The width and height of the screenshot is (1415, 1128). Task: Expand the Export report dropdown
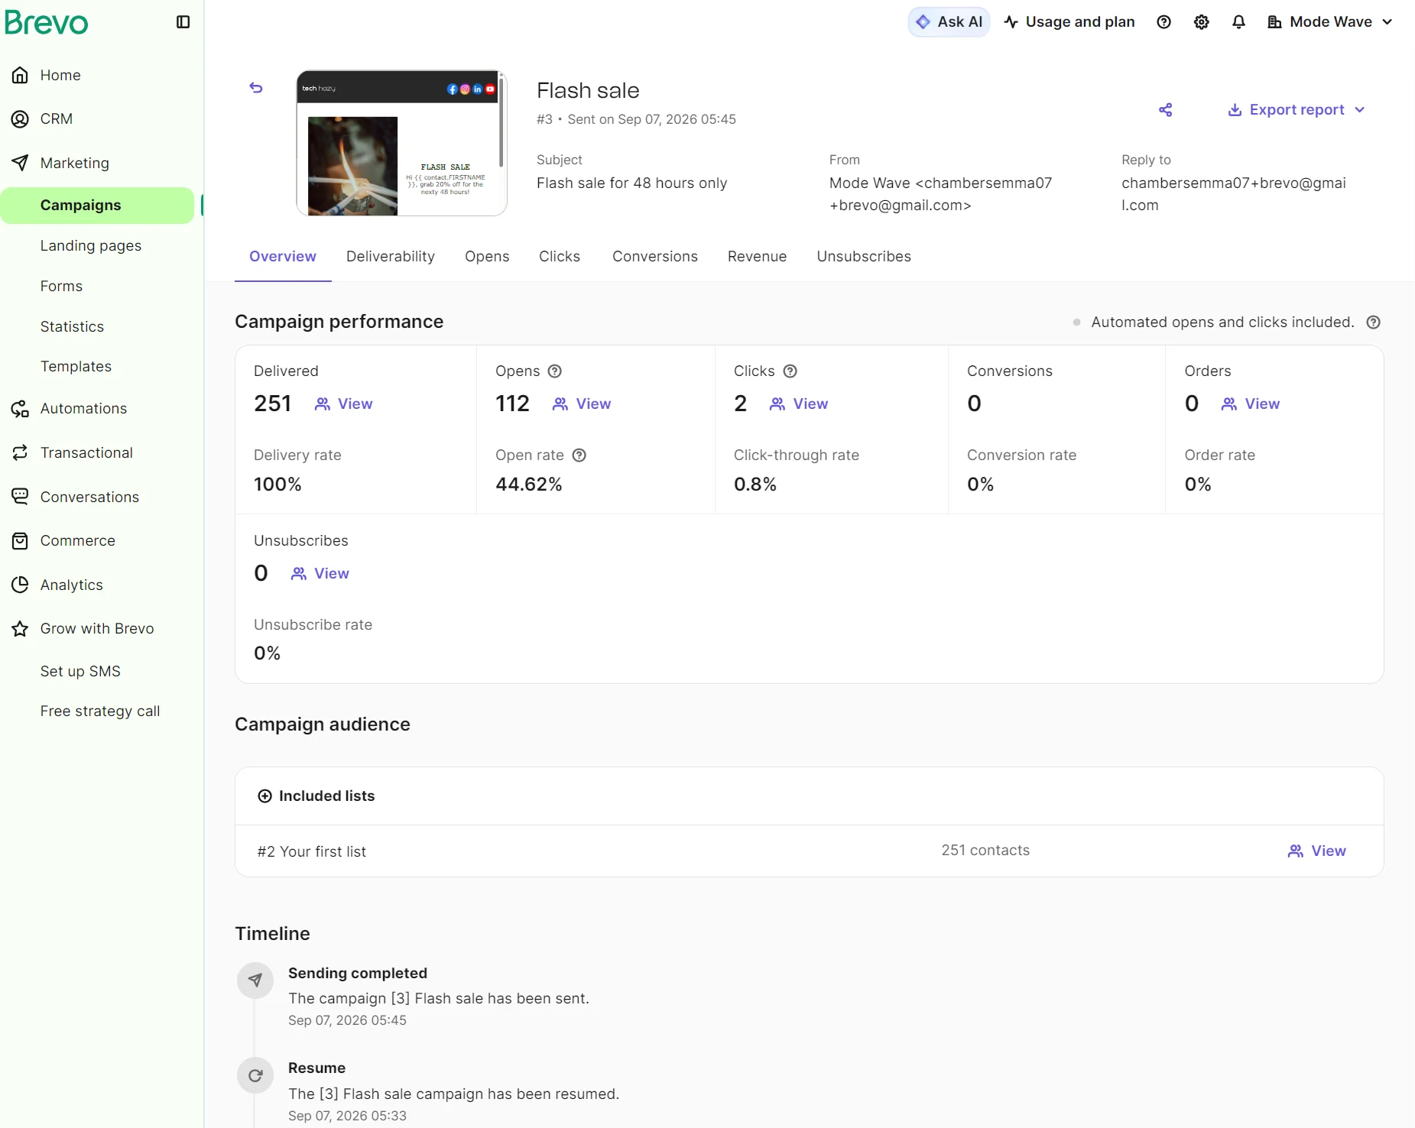pos(1296,110)
